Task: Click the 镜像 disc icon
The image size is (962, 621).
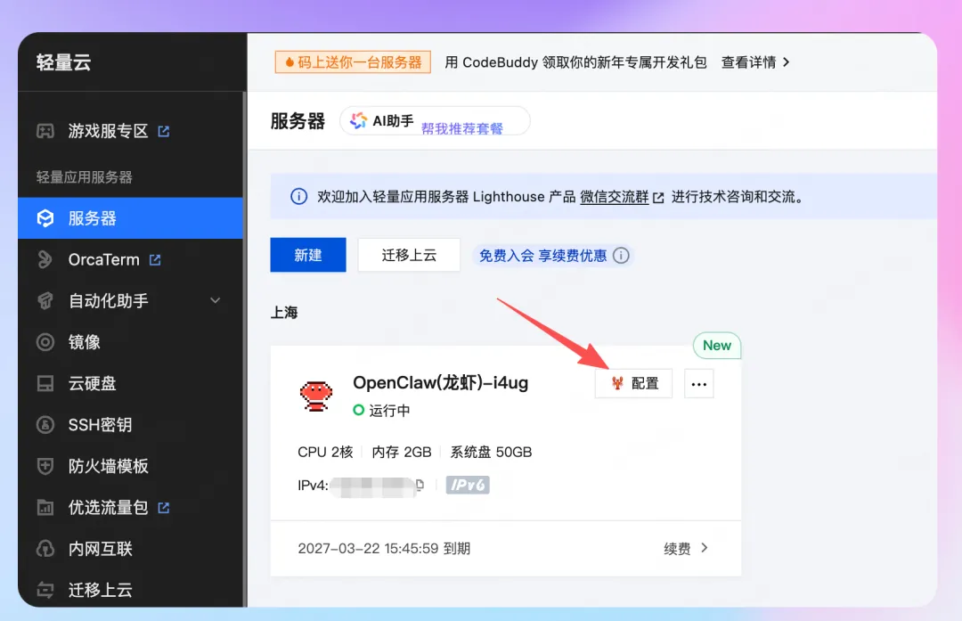Action: (x=45, y=342)
